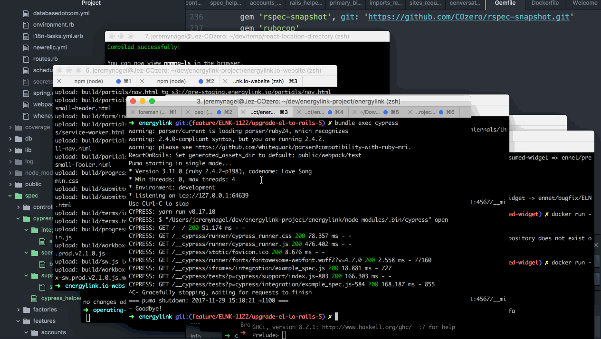The height and width of the screenshot is (339, 601).
Task: Switch to the Dockerfile editor tab
Action: pyautogui.click(x=545, y=3)
